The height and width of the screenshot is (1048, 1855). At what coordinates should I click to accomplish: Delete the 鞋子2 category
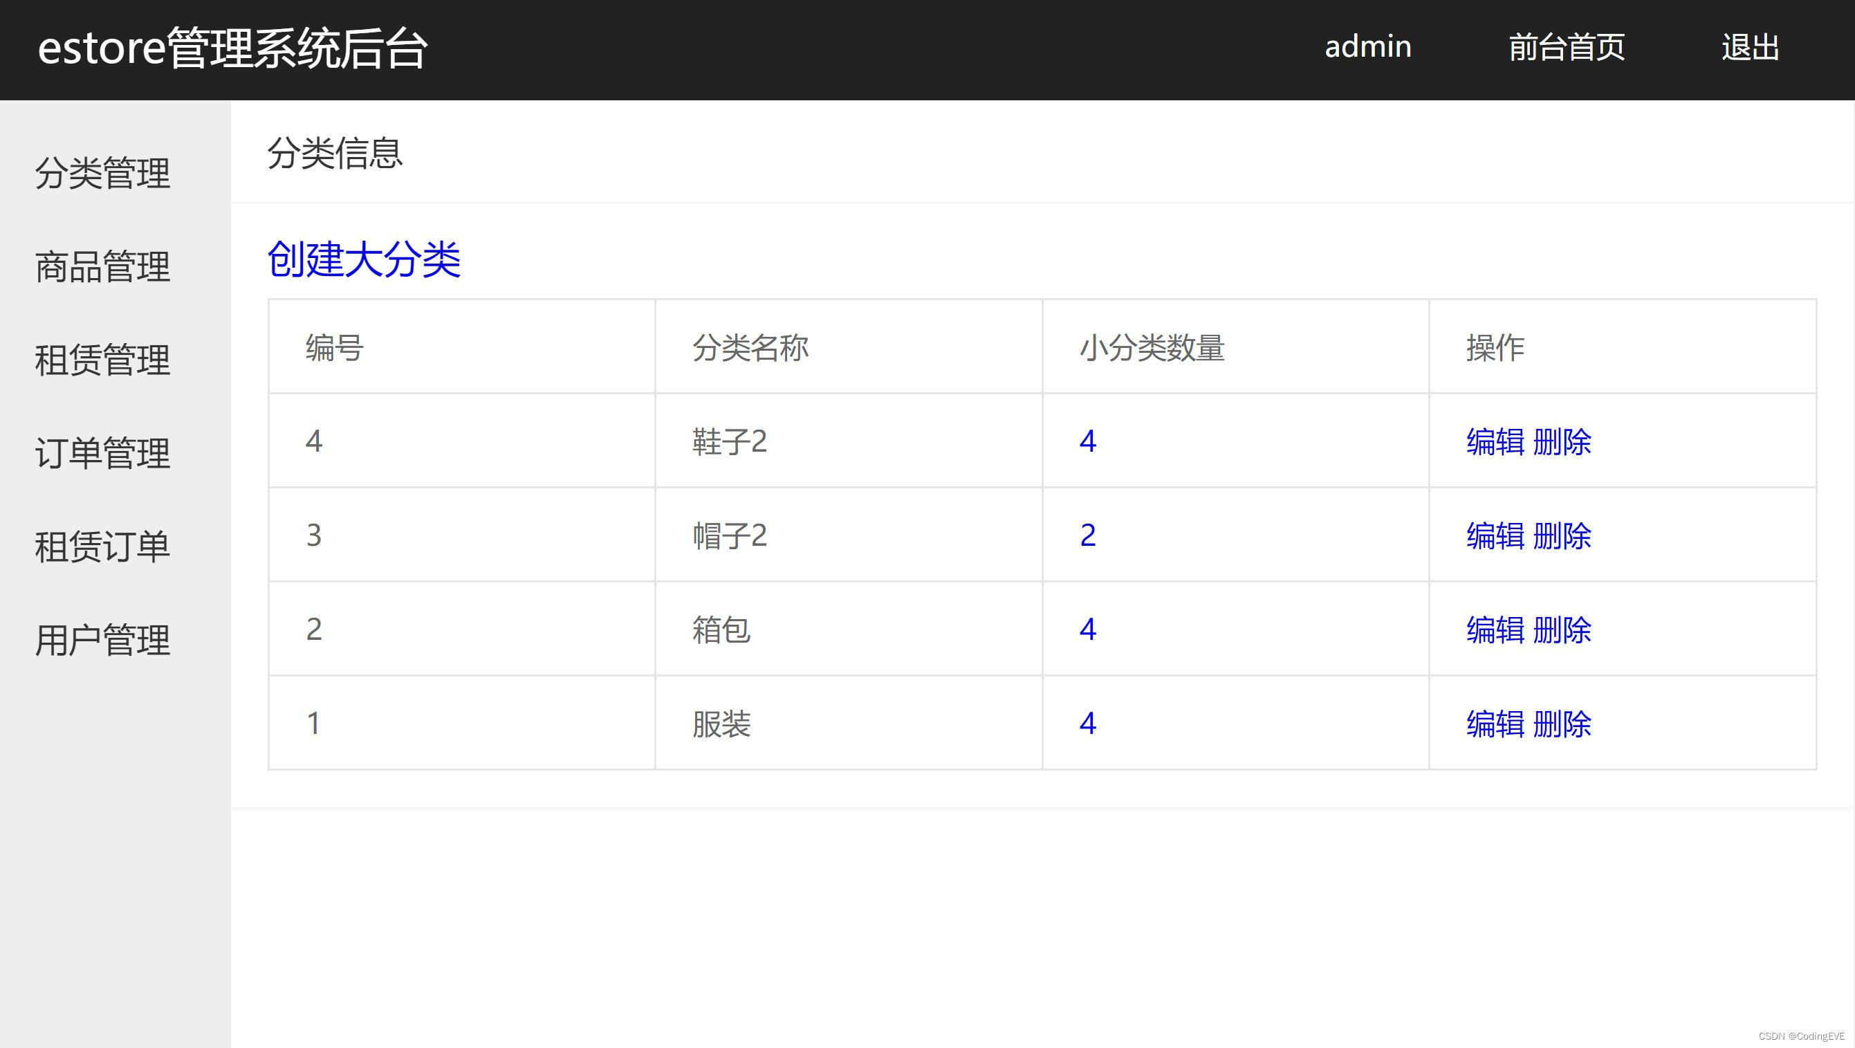1562,441
